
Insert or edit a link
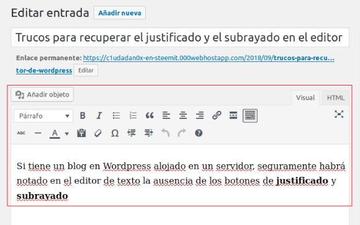(217, 115)
